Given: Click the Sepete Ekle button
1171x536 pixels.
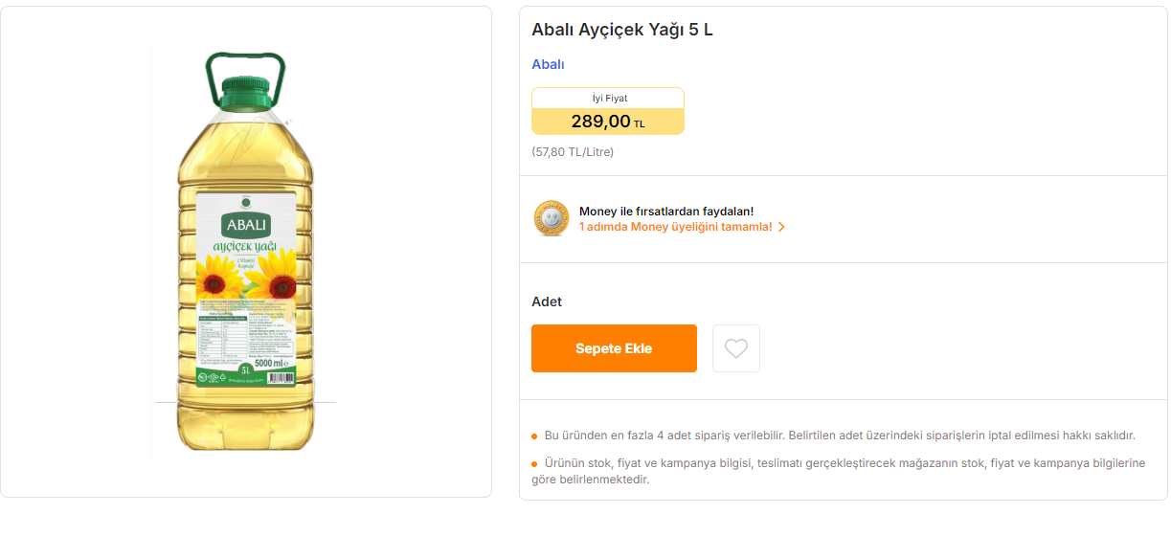Looking at the screenshot, I should tap(614, 348).
